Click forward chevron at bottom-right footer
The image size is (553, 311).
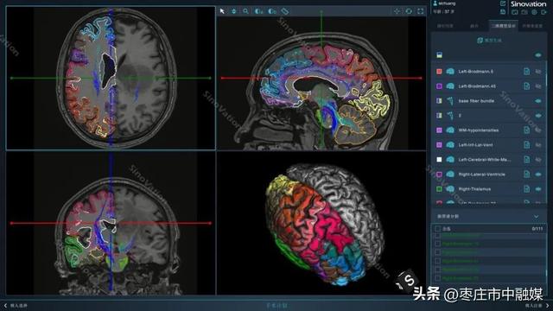pyautogui.click(x=548, y=305)
